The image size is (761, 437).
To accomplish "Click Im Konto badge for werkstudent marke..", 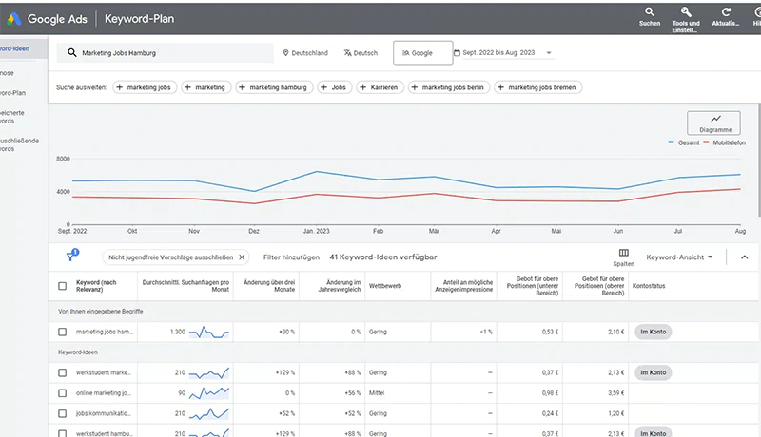I will click(x=653, y=372).
